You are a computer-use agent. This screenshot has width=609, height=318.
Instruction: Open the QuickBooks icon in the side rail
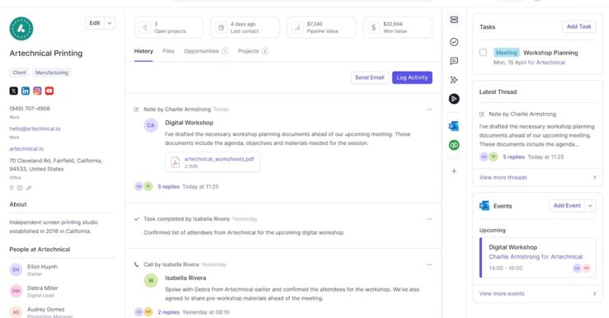[x=454, y=145]
